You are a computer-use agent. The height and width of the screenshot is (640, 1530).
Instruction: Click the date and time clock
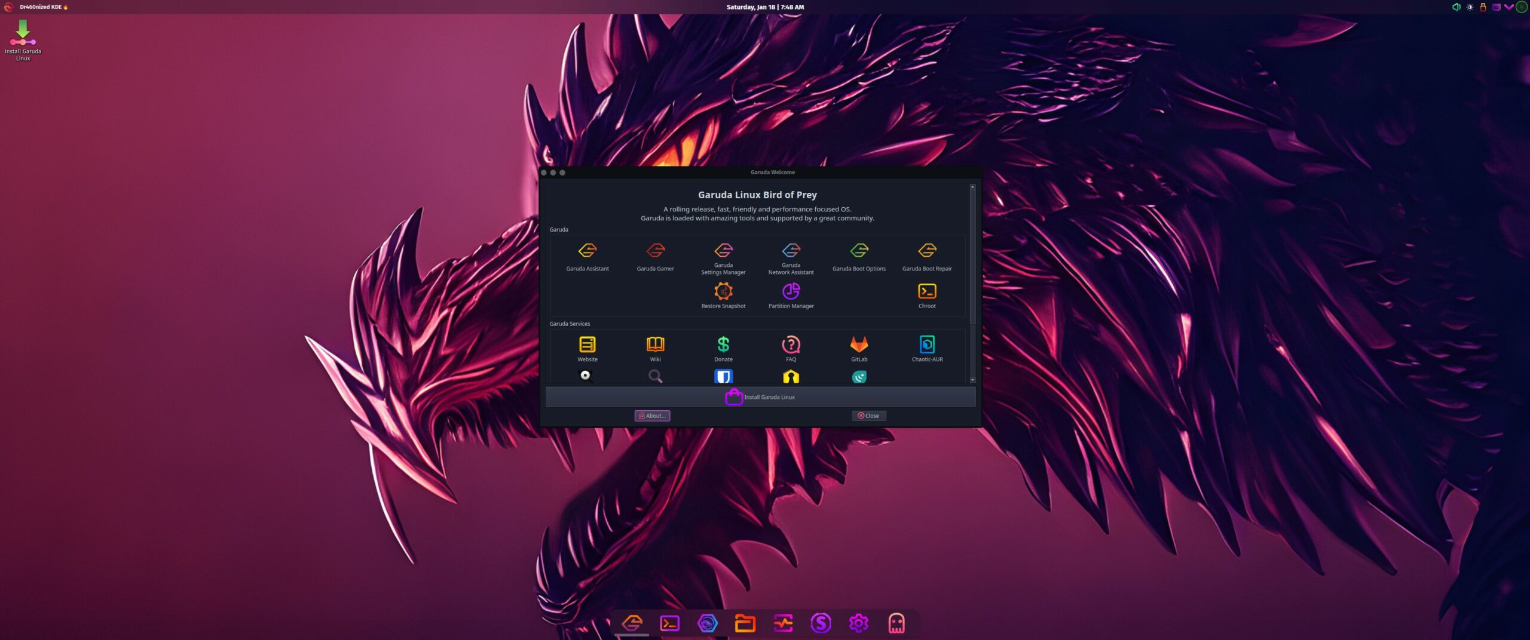765,7
